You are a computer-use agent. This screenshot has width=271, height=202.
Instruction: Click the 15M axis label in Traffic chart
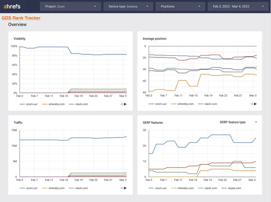coord(14,130)
